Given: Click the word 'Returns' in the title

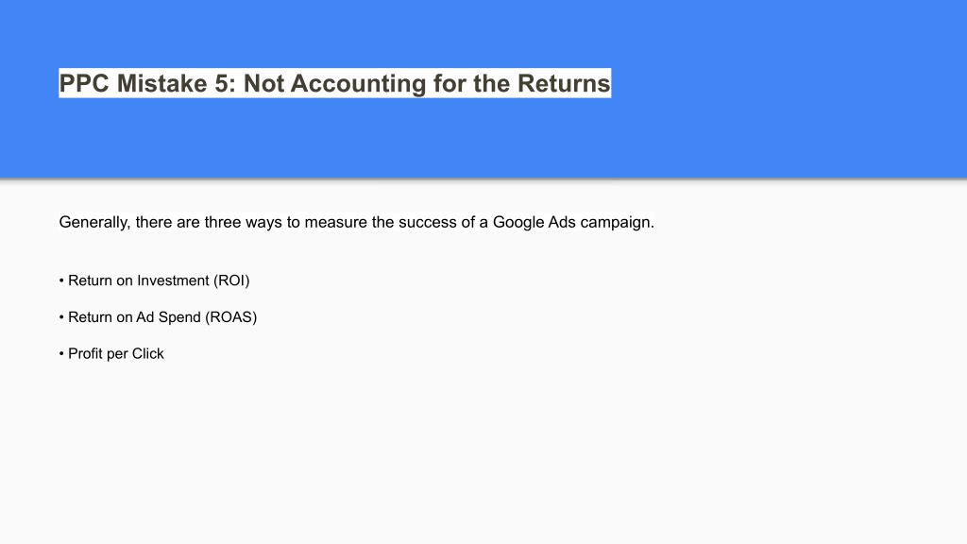Looking at the screenshot, I should click(x=564, y=83).
